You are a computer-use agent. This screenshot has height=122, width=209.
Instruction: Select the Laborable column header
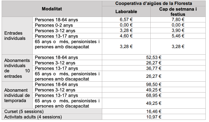tap(126, 11)
